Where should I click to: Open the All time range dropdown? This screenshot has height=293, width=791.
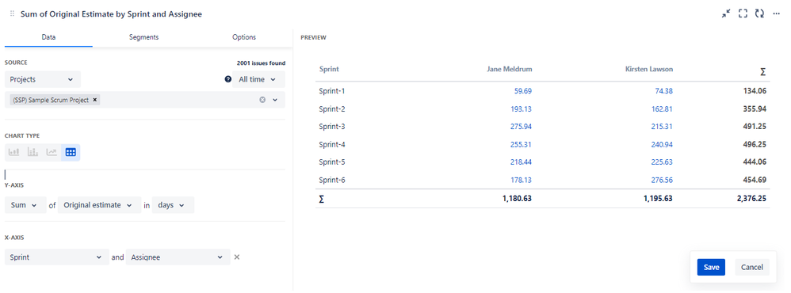coord(259,79)
